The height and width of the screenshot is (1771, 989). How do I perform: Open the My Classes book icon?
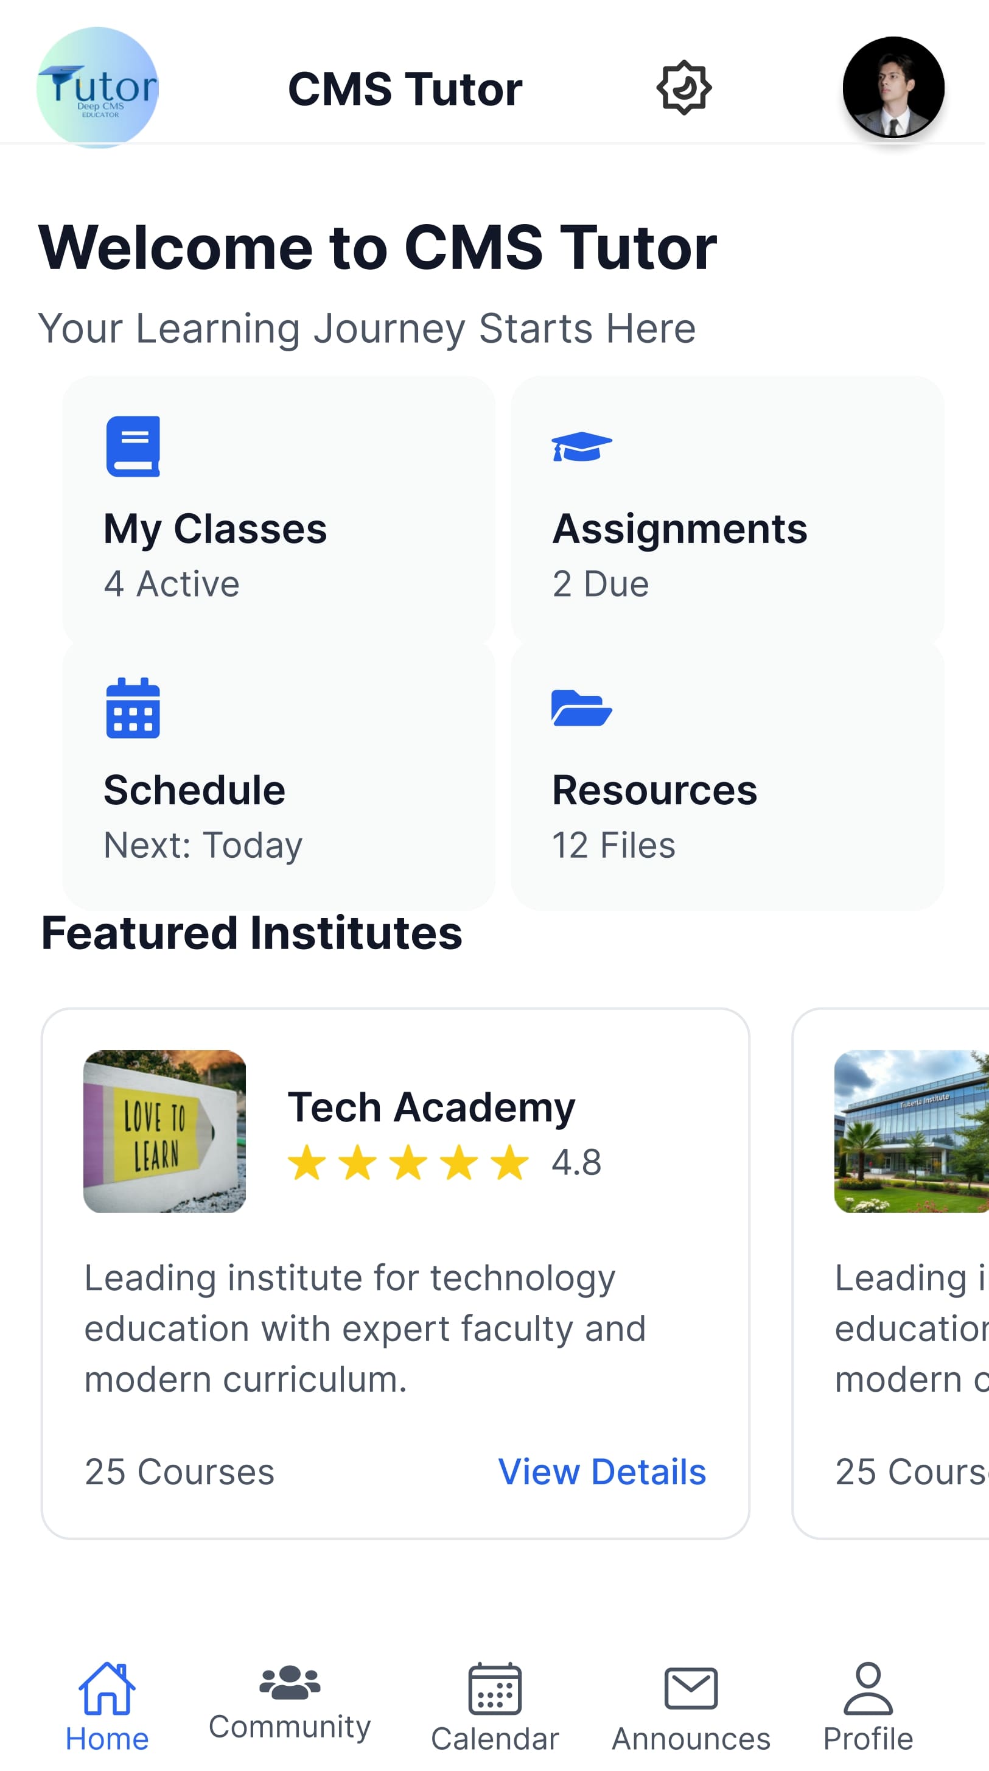point(133,447)
